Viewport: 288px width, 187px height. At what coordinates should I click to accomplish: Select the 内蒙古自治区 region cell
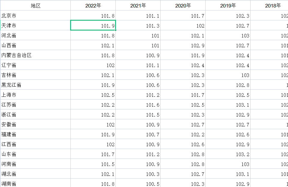click(35, 55)
